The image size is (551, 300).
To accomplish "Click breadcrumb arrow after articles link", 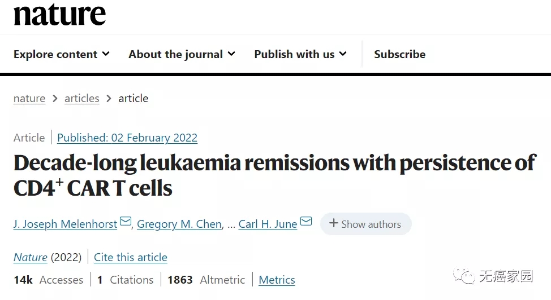I will [109, 98].
